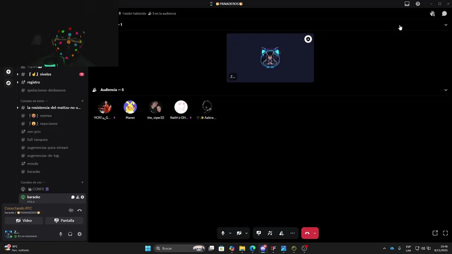Open chat for karaoke stage channel

pyautogui.click(x=73, y=197)
